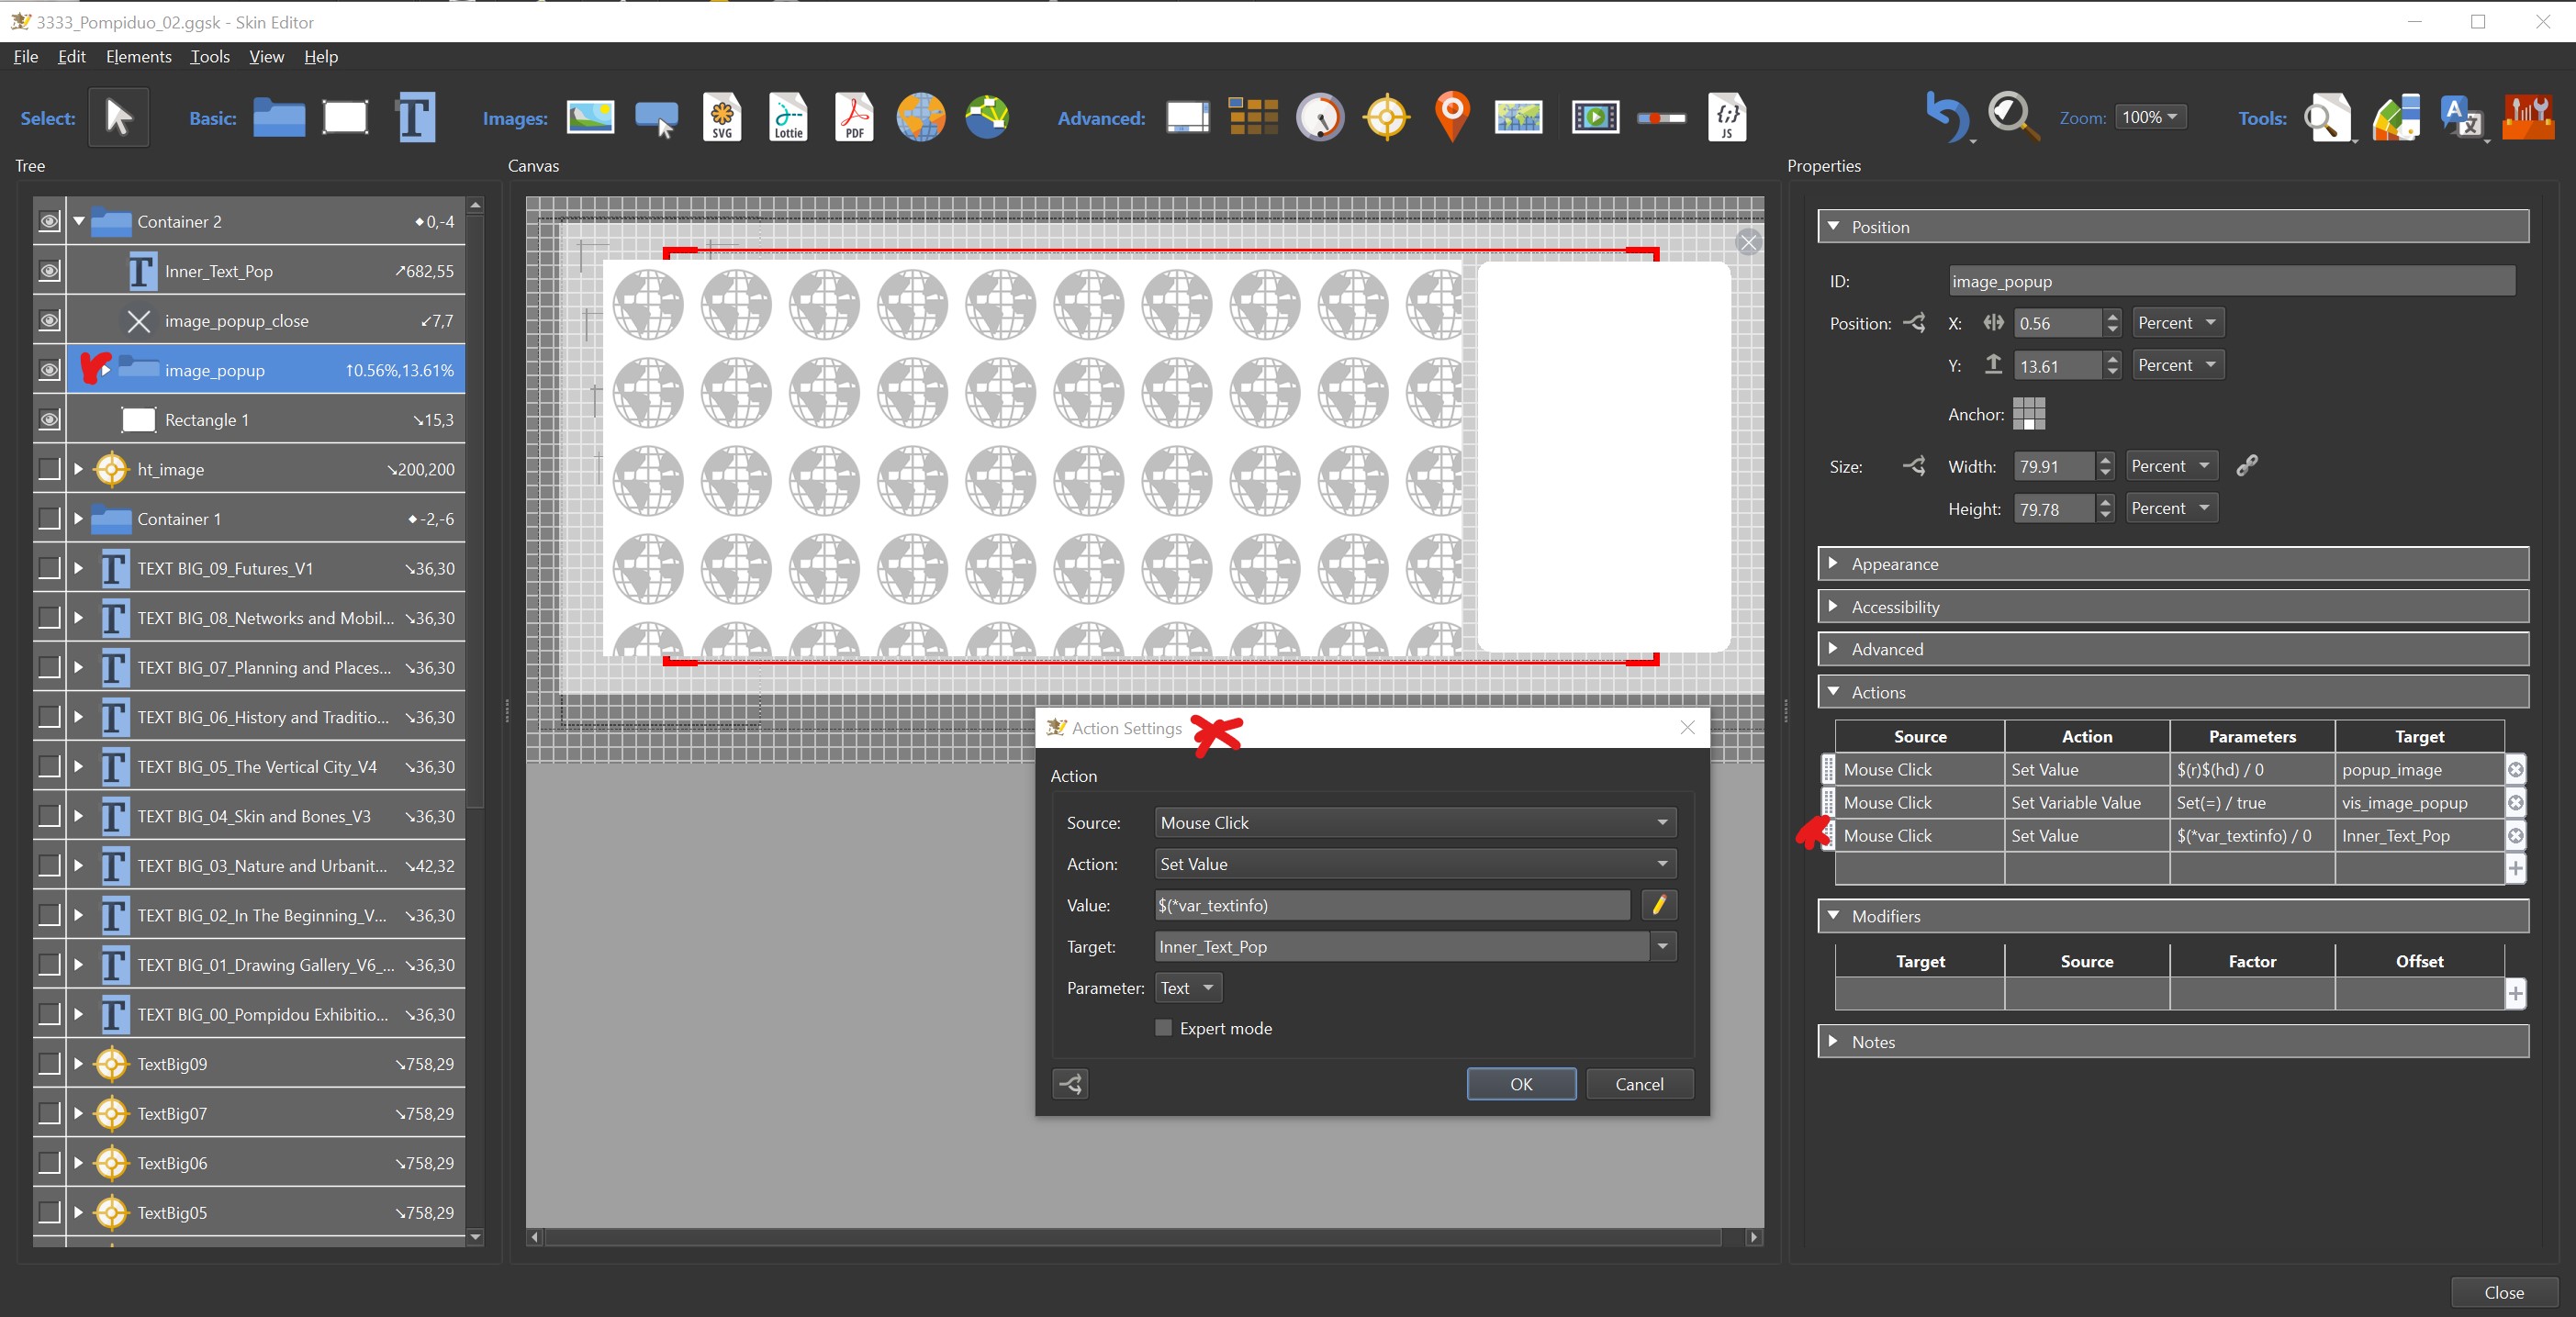Add a Video player element

coord(1595,117)
